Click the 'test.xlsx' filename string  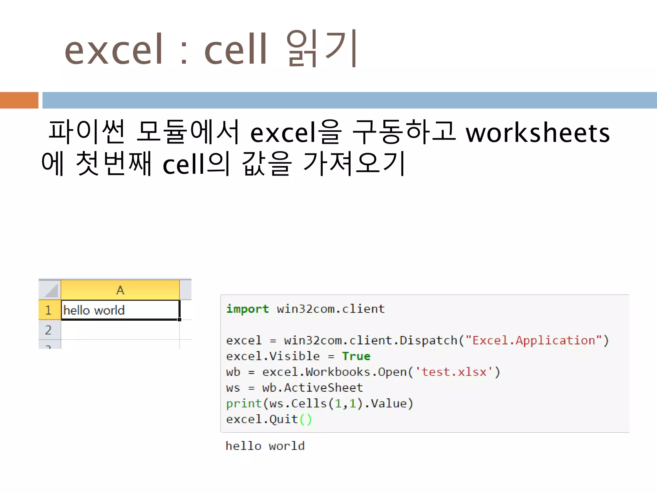pos(454,372)
